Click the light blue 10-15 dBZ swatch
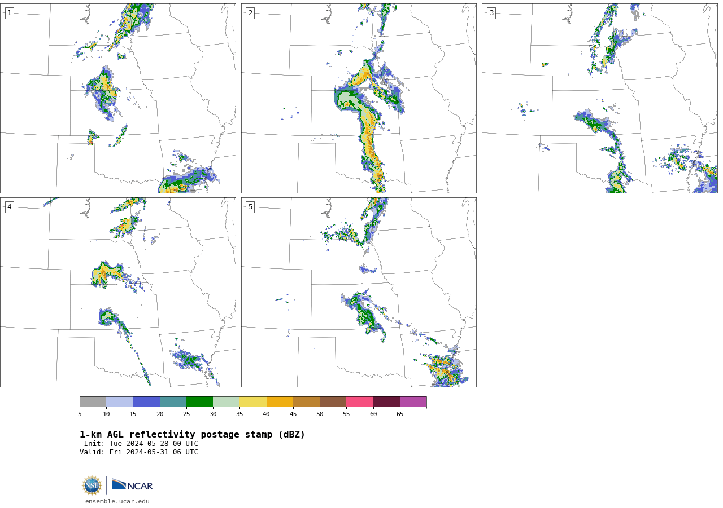 pyautogui.click(x=119, y=401)
